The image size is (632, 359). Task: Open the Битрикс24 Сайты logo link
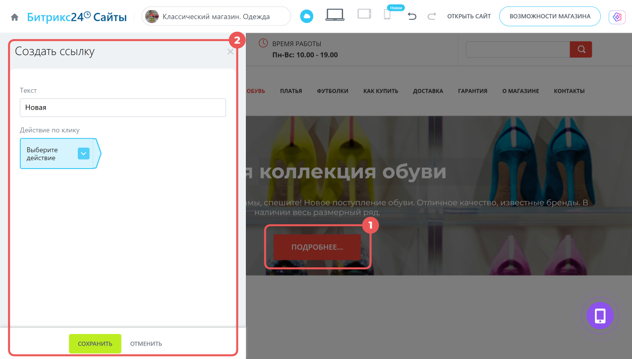[x=76, y=17]
